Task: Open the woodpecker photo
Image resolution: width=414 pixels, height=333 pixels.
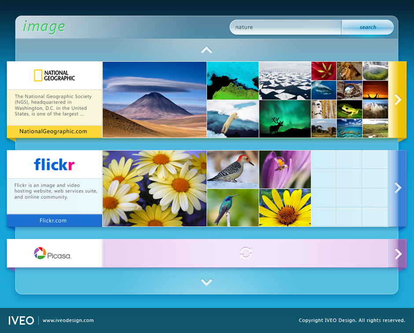Action: (233, 169)
